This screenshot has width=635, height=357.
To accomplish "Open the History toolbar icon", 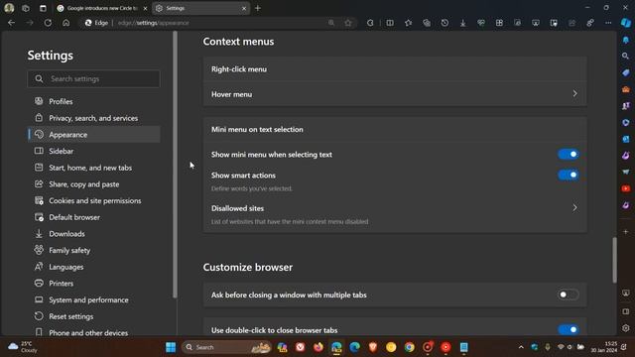I will coord(444,23).
